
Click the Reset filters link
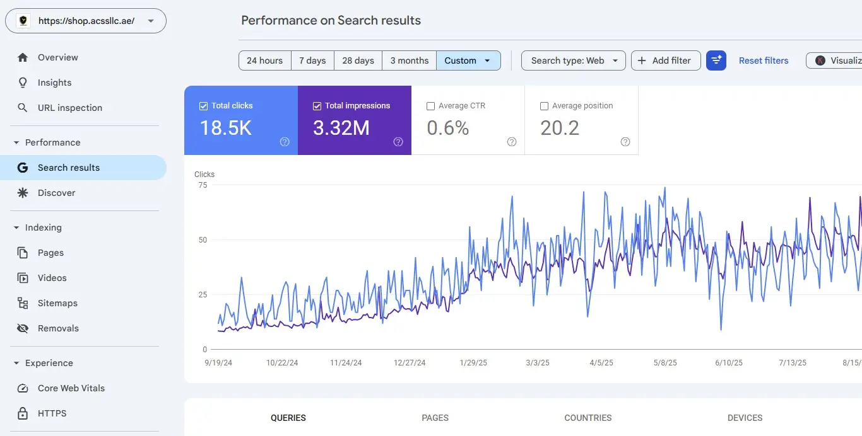coord(764,60)
